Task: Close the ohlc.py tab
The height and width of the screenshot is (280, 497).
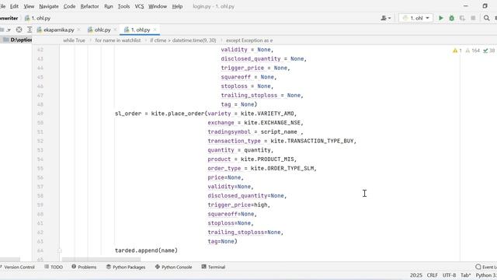Action: tap(115, 30)
